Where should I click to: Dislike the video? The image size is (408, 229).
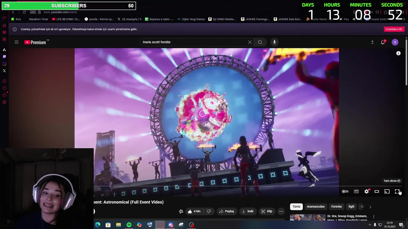pyautogui.click(x=209, y=211)
